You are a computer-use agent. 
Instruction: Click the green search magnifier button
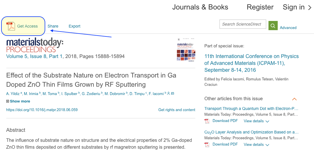[x=273, y=26]
